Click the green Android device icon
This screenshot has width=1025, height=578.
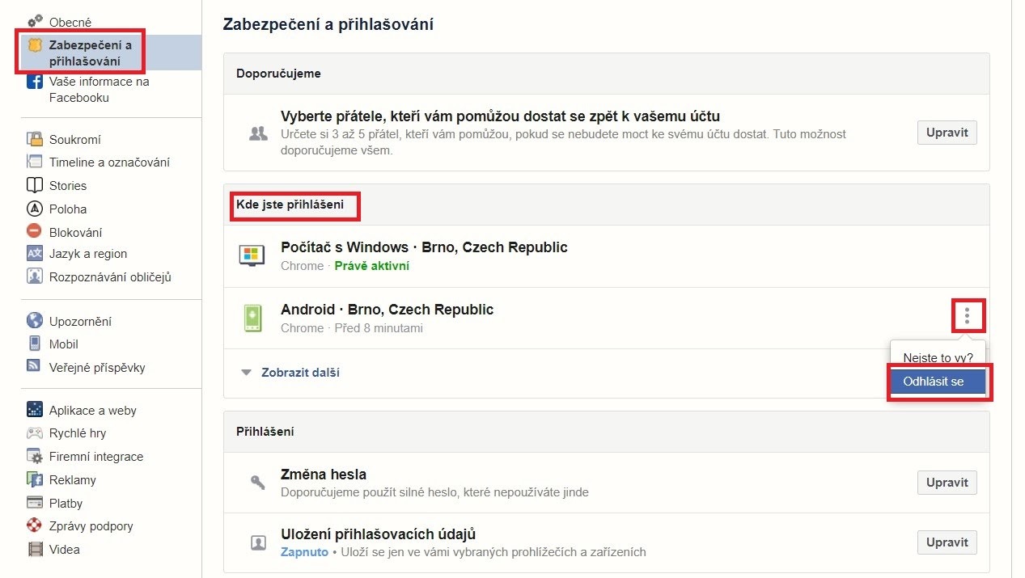coord(252,318)
